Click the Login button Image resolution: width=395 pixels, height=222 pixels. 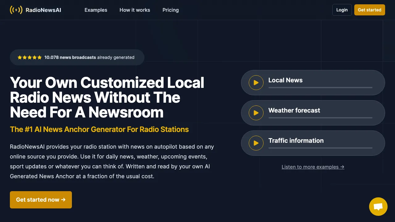(x=342, y=10)
